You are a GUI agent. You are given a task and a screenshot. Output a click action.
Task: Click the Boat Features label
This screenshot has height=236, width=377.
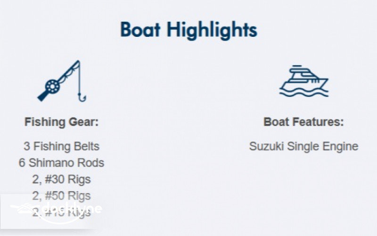(303, 122)
